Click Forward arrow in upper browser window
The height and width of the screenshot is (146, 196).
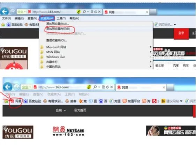click(x=13, y=12)
